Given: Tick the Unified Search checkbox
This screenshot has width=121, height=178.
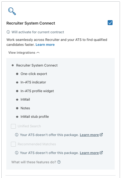Looking at the screenshot, I should point(13,126).
